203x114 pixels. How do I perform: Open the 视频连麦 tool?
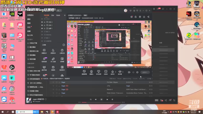coord(44,60)
